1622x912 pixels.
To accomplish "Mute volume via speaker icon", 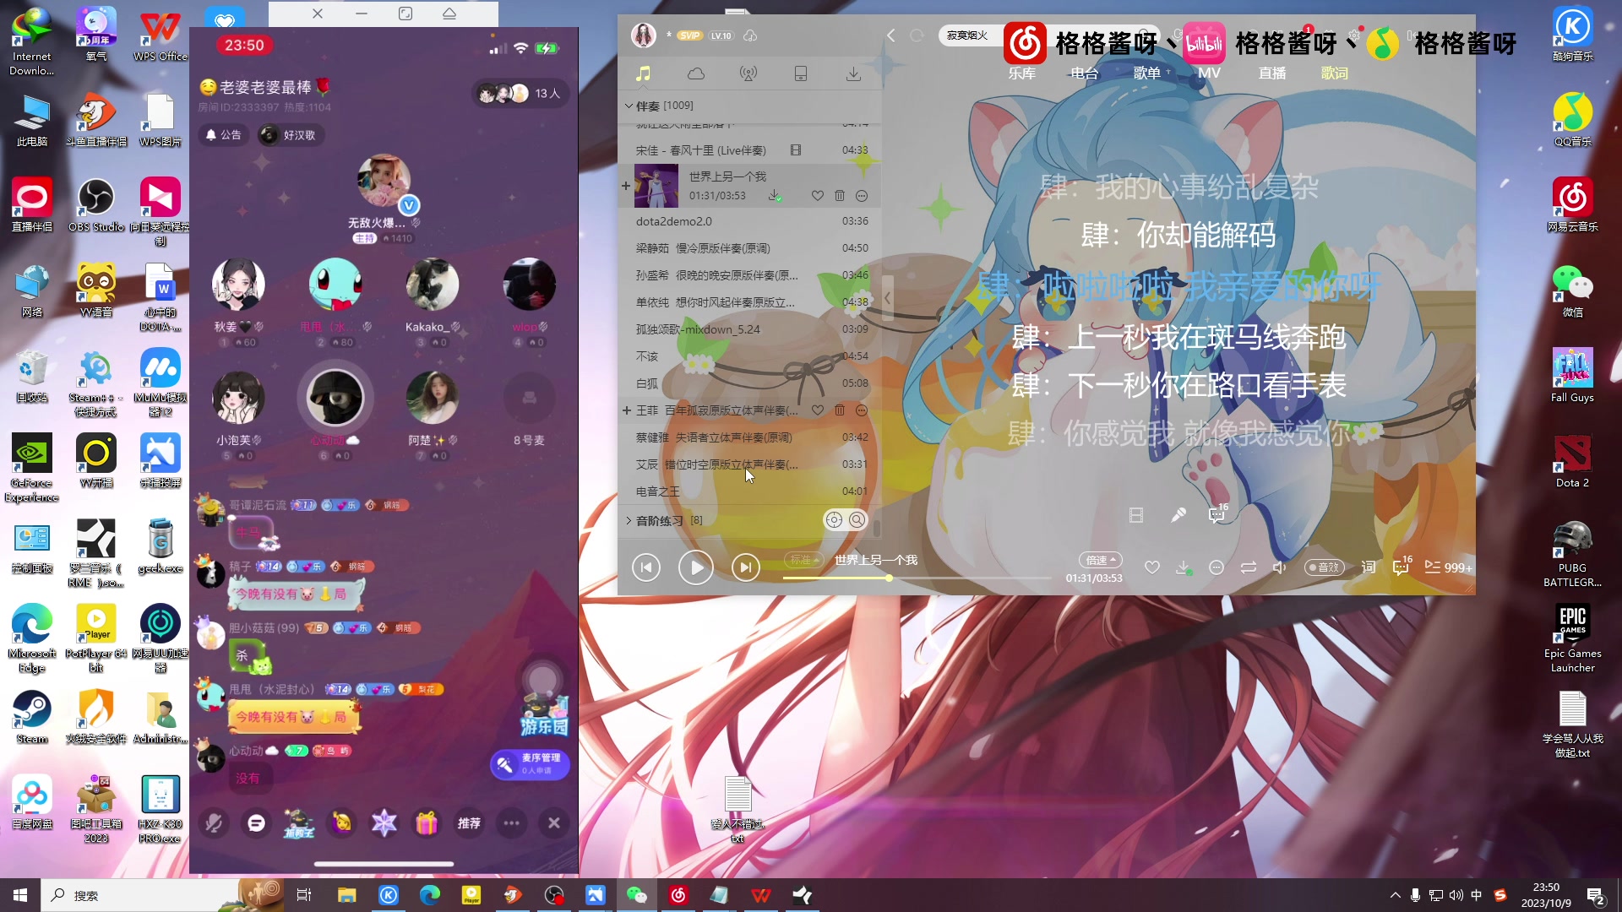I will pos(1280,567).
